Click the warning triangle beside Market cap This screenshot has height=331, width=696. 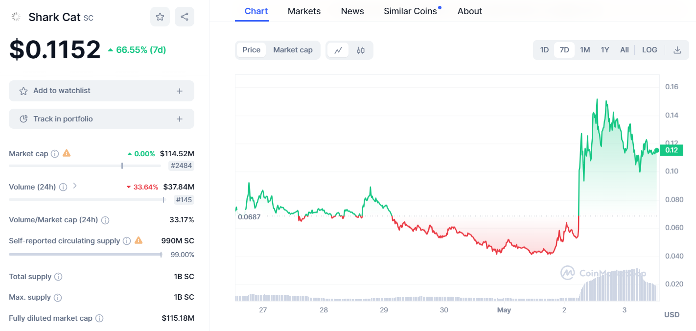click(x=67, y=153)
